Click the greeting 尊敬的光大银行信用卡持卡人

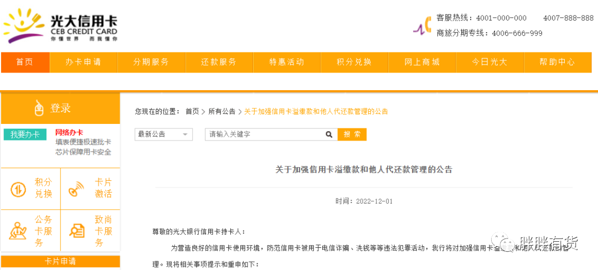coord(199,231)
